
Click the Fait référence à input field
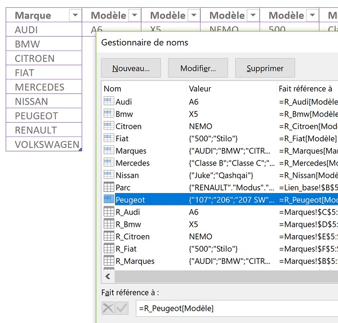pos(237,308)
